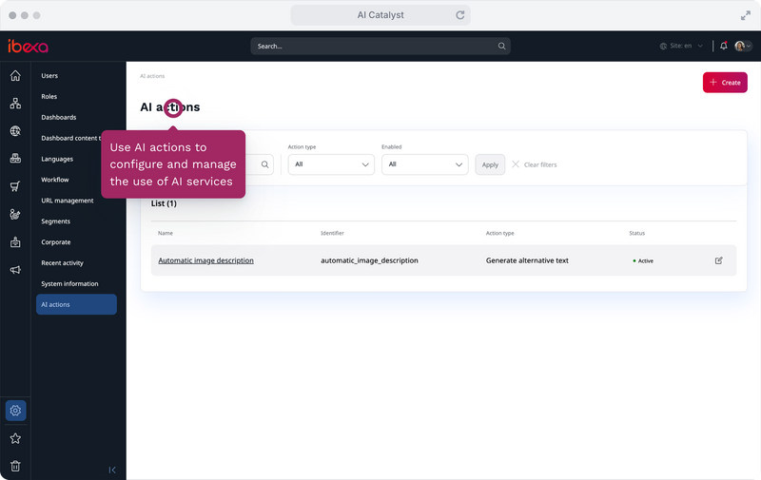
Task: Open the shopping cart commerce icon
Action: [x=15, y=186]
